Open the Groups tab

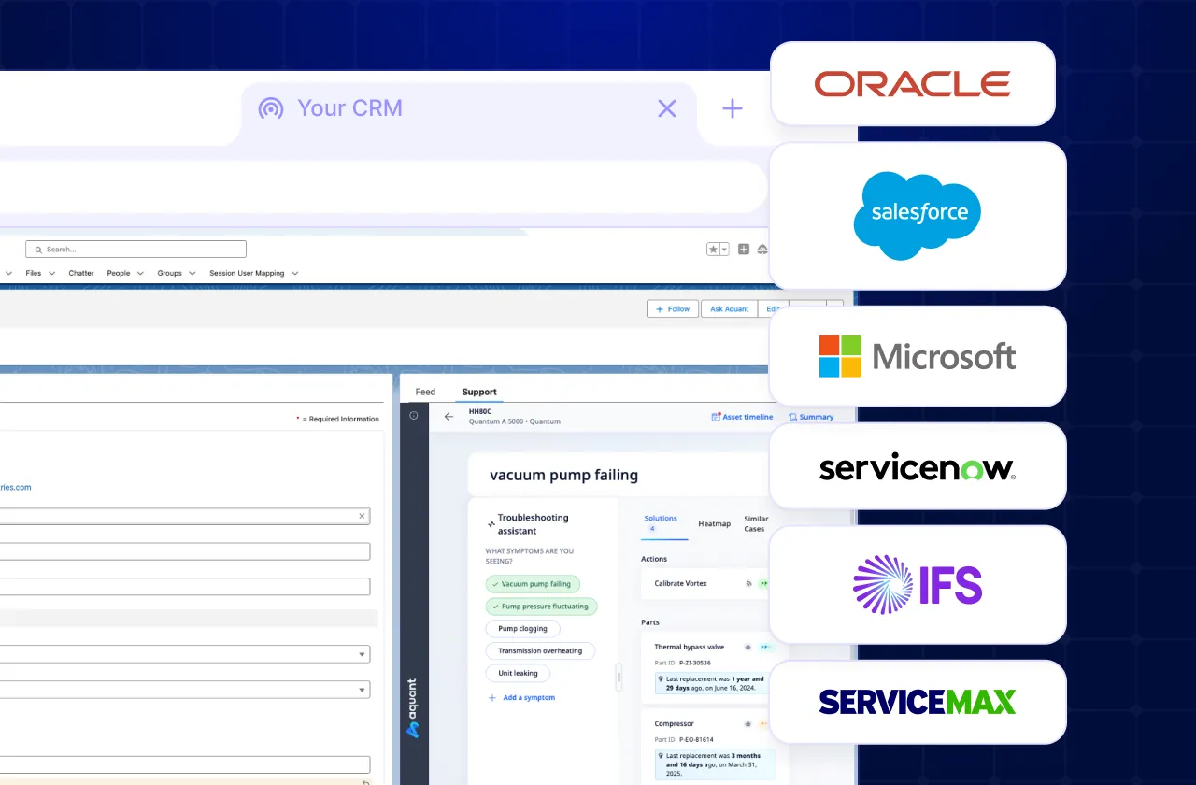point(169,273)
